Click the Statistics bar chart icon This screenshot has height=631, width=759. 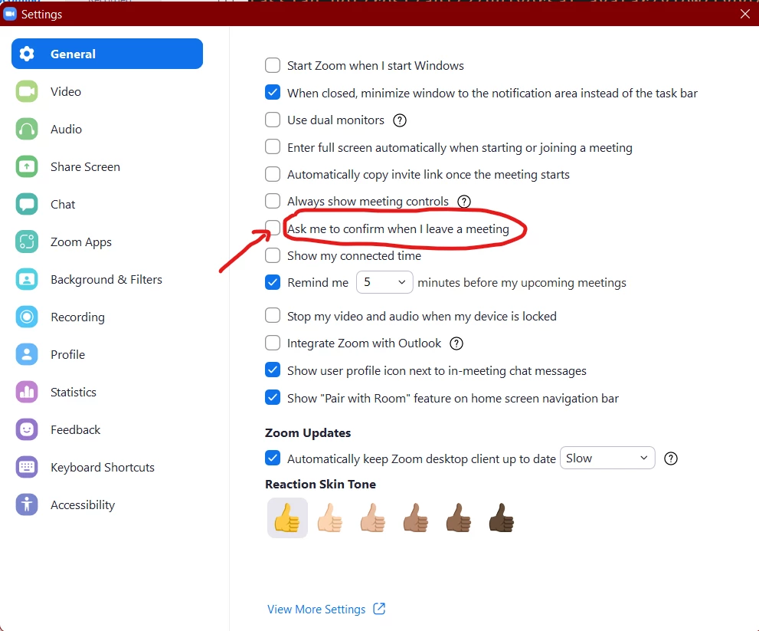(27, 392)
